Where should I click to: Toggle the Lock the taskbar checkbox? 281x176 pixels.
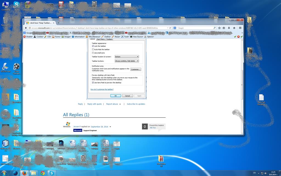coord(93,46)
